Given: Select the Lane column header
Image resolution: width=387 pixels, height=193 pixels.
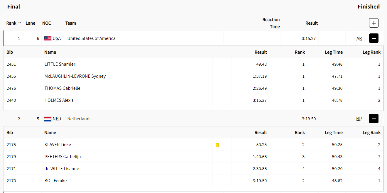Looking at the screenshot, I should 31,23.
